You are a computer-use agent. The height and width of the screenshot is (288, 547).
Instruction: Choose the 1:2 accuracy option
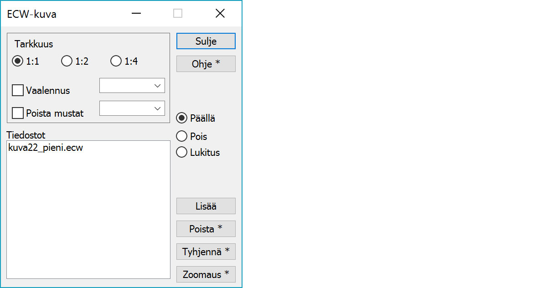67,61
